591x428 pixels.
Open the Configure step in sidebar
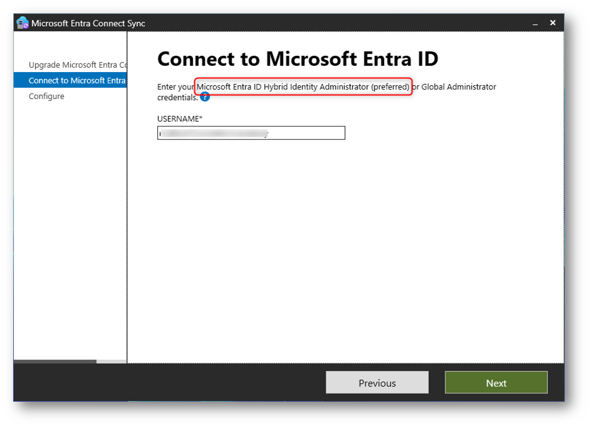tap(46, 97)
